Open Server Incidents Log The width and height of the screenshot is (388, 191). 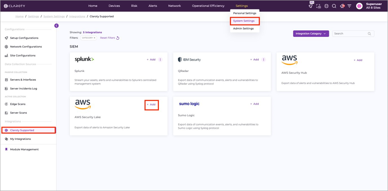(x=23, y=89)
